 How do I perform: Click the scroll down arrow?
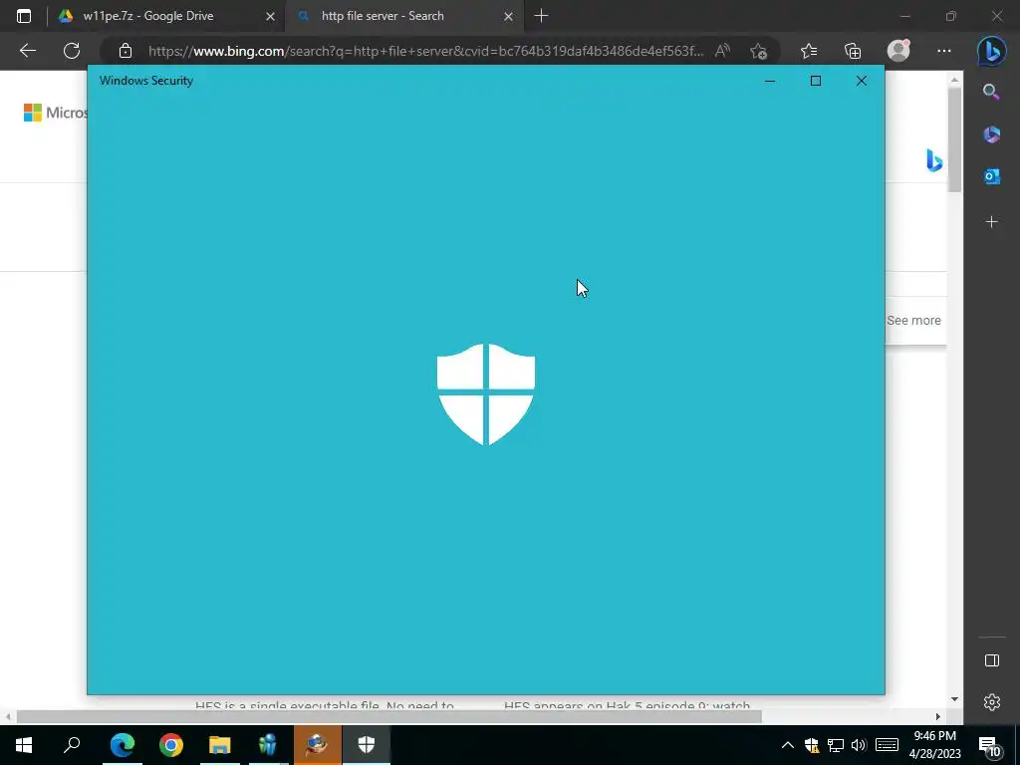pyautogui.click(x=954, y=699)
